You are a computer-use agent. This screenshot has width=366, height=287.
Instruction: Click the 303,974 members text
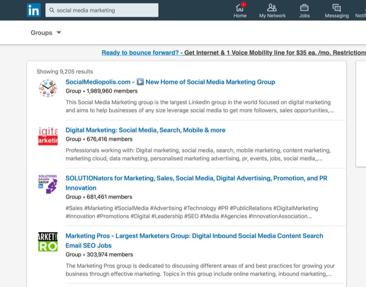point(110,255)
